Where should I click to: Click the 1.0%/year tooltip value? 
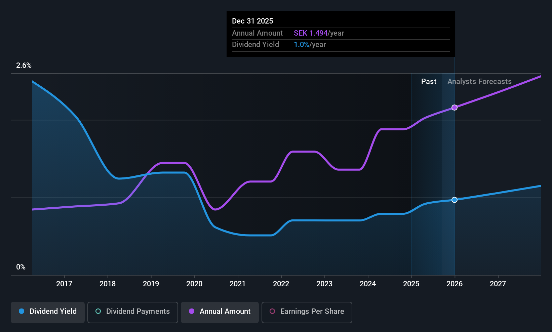pos(310,45)
